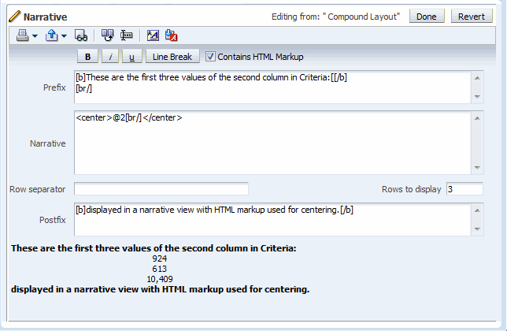
Task: Expand the export options dropdown arrow
Action: tap(63, 36)
